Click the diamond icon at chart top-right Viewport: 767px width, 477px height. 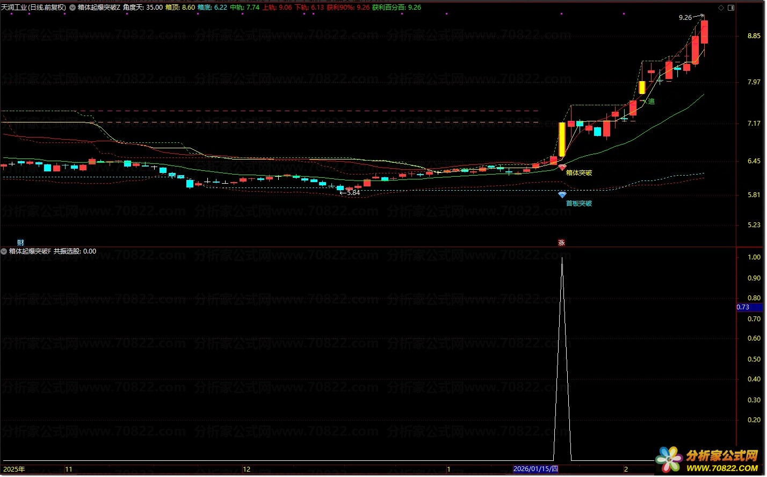pos(721,8)
